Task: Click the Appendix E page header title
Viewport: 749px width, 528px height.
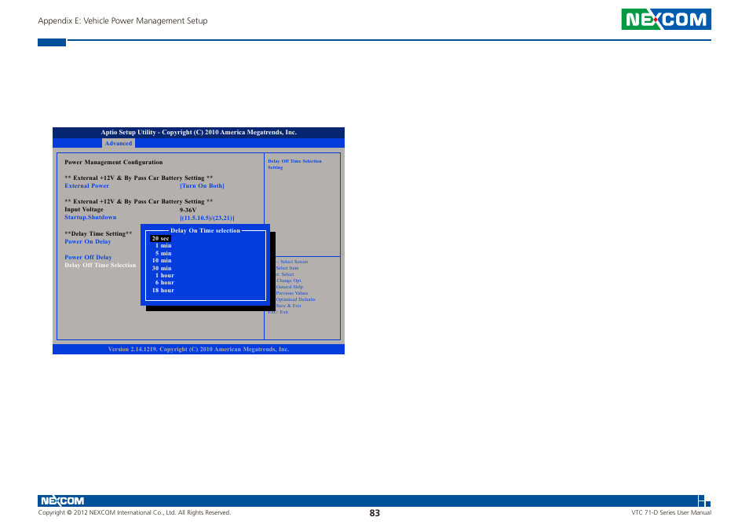Action: click(122, 21)
